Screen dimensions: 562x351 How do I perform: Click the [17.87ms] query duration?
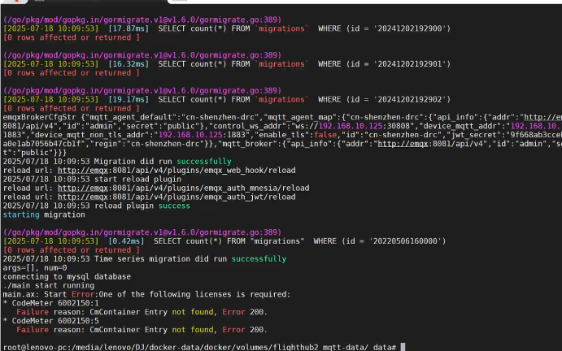(129, 28)
